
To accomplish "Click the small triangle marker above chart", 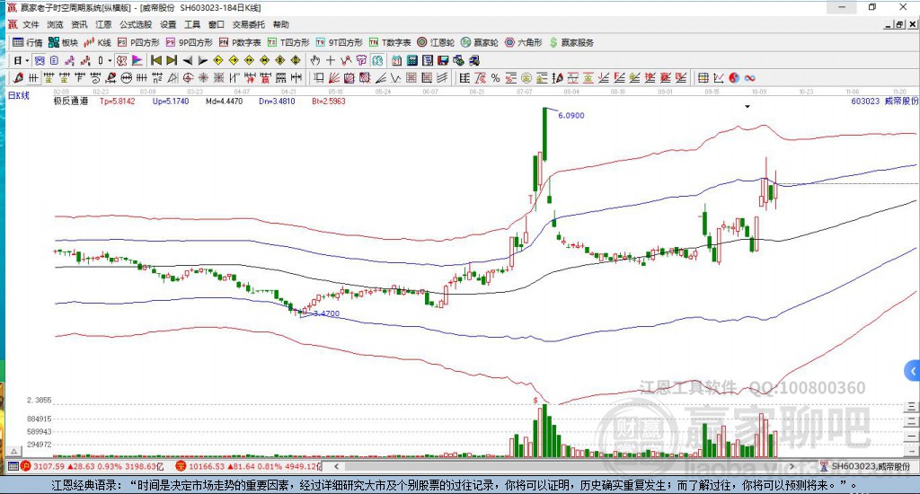I will [x=747, y=107].
